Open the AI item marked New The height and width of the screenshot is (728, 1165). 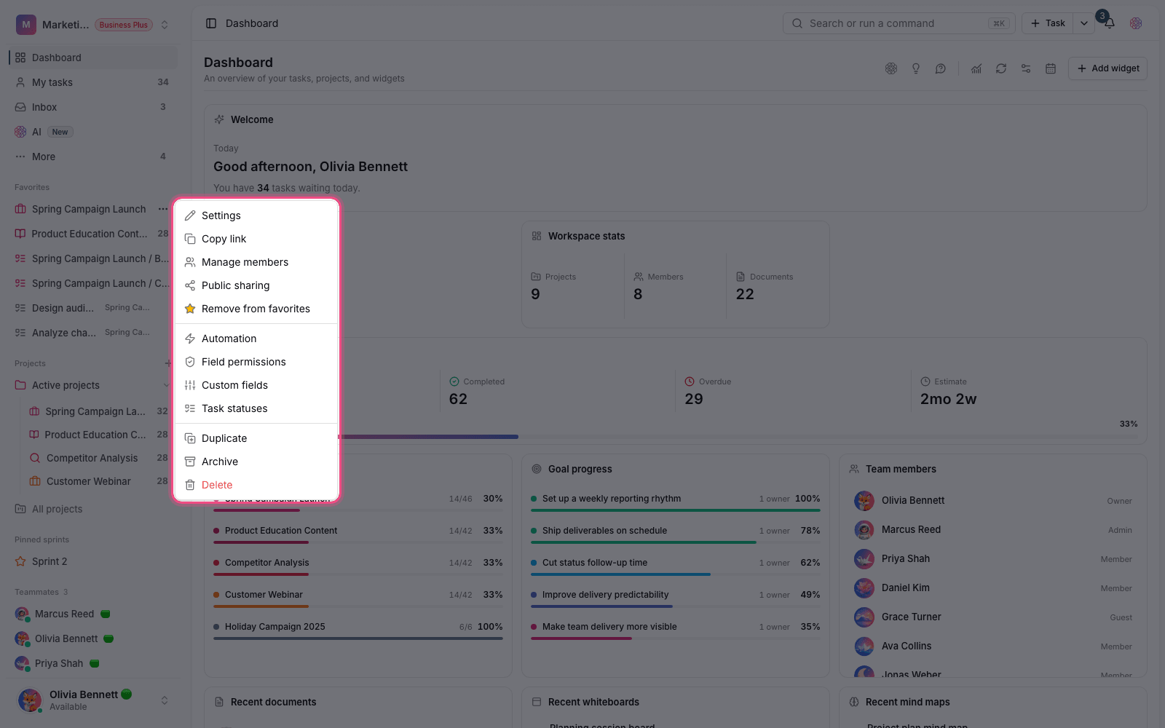(93, 132)
